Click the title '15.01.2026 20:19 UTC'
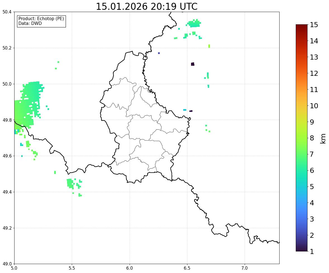 [146, 6]
